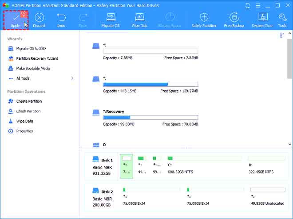Click the 7.85MB partition empty usage bar
The height and width of the screenshot is (219, 293).
[x=150, y=51]
